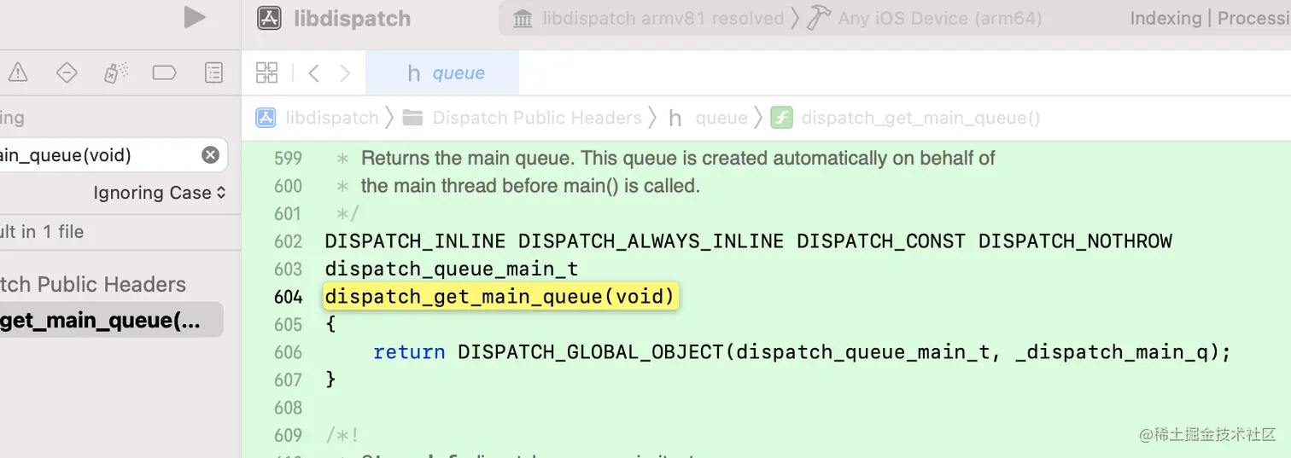Click the Run play button
Image resolution: width=1291 pixels, height=458 pixels.
click(195, 17)
